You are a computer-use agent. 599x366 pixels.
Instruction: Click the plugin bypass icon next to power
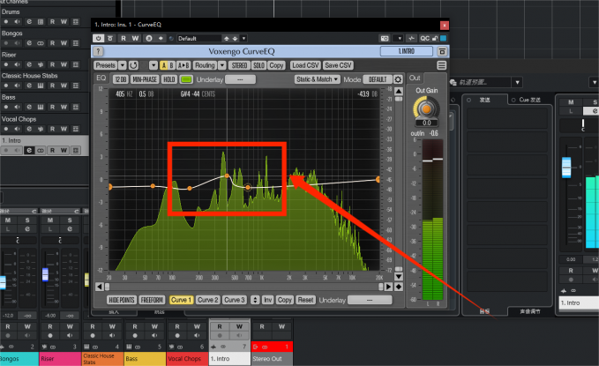point(110,38)
